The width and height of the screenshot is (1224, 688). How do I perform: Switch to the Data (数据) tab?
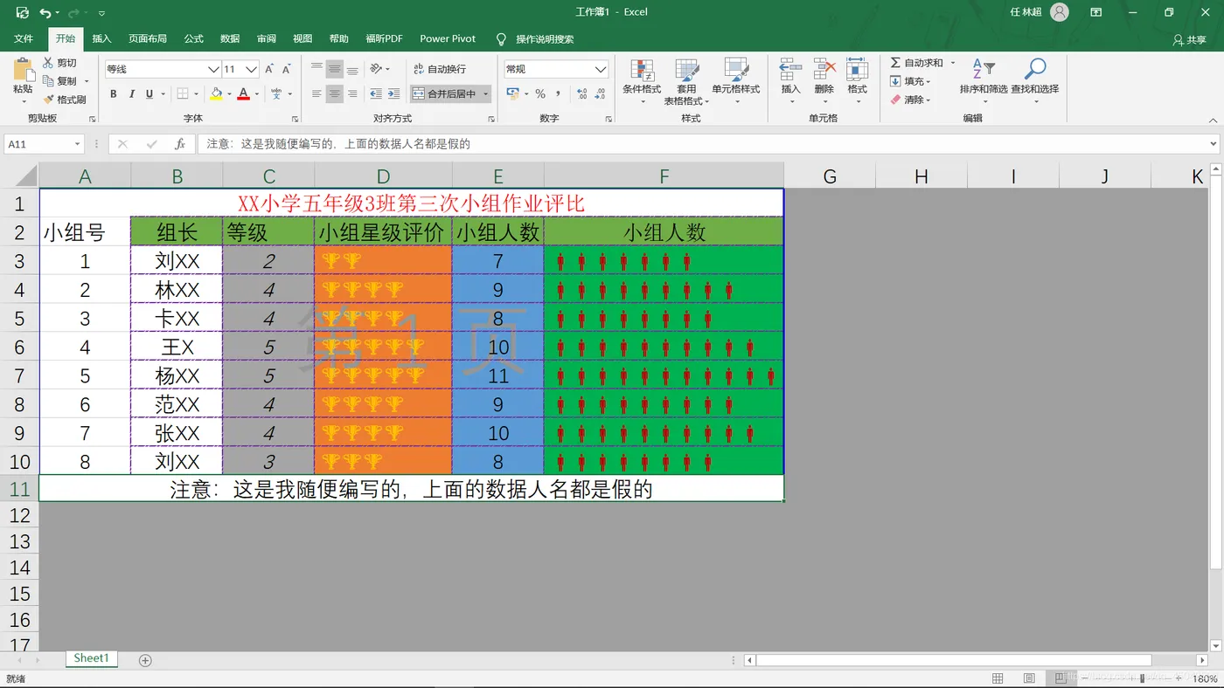[x=230, y=38]
